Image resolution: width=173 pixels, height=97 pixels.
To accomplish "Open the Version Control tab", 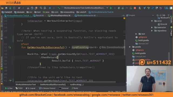I will tap(47, 88).
